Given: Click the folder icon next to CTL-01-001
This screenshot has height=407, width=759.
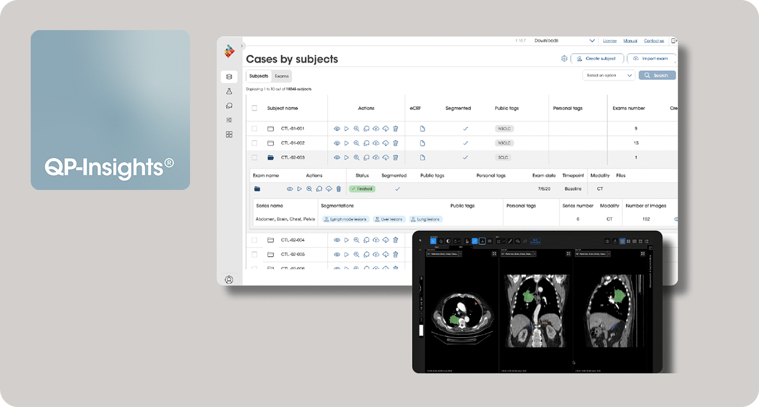Looking at the screenshot, I should [271, 129].
